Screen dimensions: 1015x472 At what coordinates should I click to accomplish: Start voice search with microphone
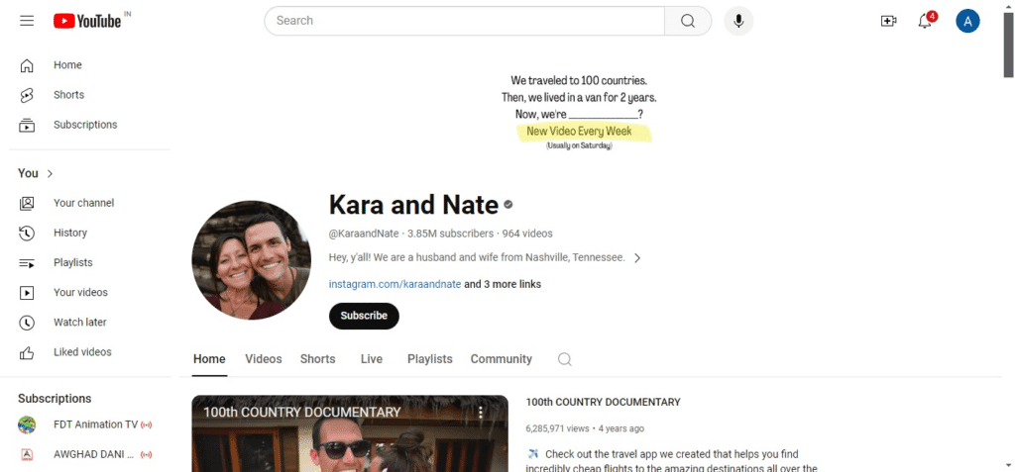pyautogui.click(x=738, y=21)
